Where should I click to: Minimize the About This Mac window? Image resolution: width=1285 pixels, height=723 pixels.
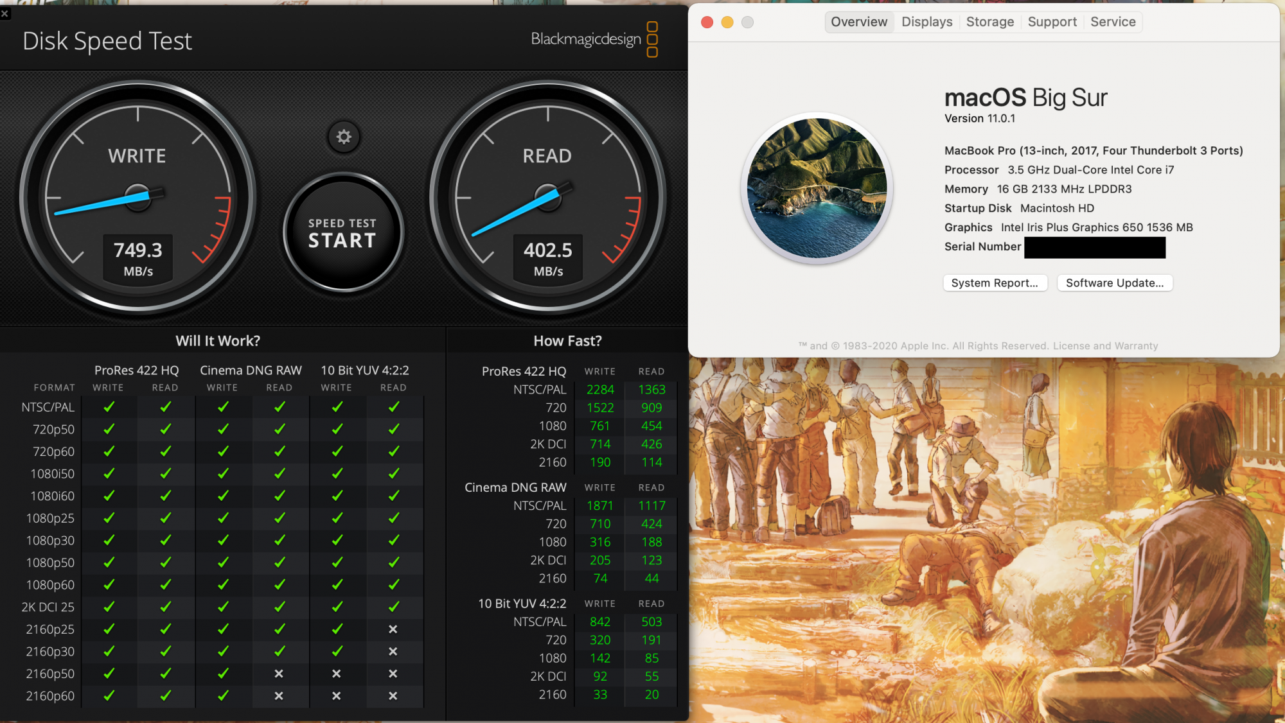727,22
